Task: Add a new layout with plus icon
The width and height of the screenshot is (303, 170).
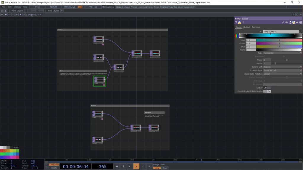Action: point(62,11)
